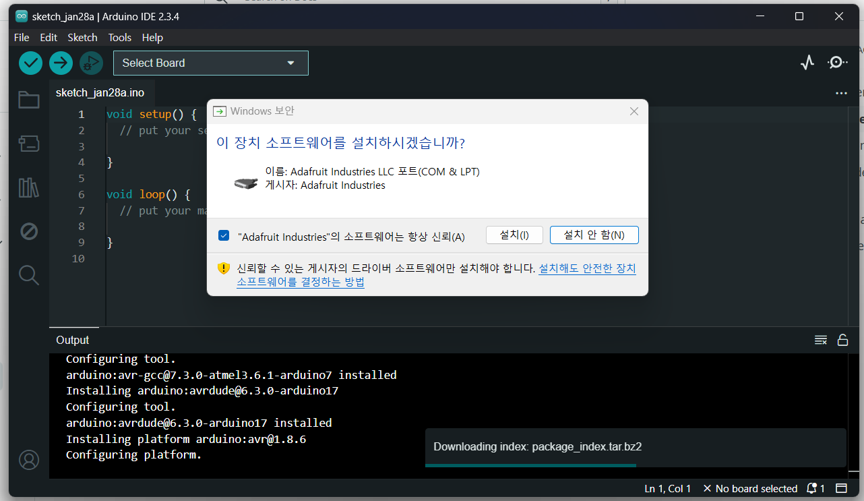
Task: Toggle the output scroll lock icon
Action: [842, 339]
